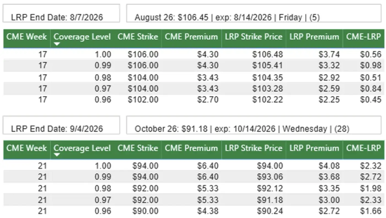The image size is (386, 218).
Task: Click the LRP Premium header in the October table
Action: (314, 148)
